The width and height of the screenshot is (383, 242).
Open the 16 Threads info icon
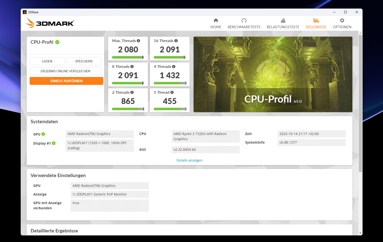tap(176, 41)
